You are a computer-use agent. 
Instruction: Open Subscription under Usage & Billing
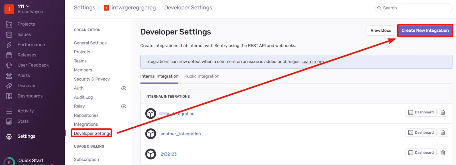(x=86, y=160)
